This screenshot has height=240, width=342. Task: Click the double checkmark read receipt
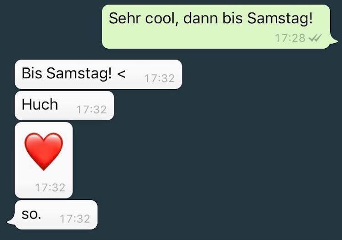pos(315,38)
